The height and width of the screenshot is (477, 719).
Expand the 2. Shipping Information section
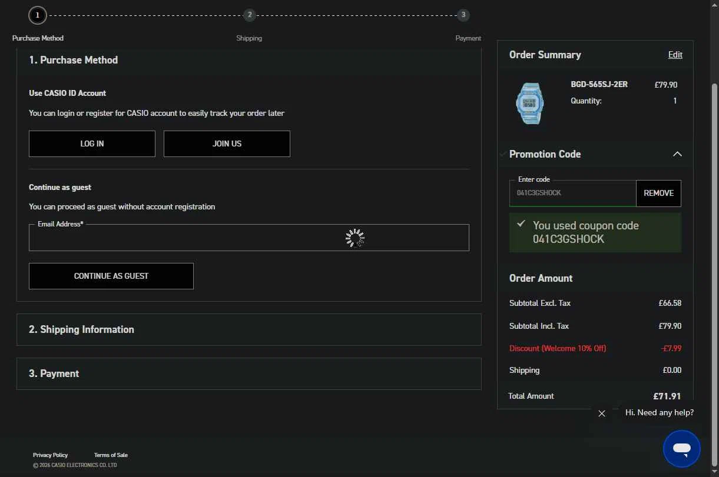(249, 329)
